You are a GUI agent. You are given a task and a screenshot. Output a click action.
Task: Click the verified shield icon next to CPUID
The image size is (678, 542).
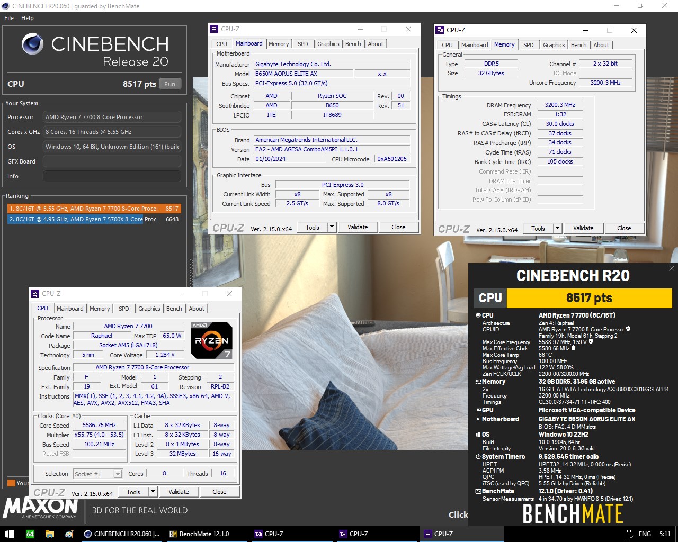(x=628, y=329)
